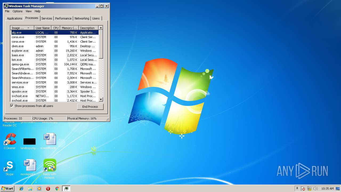Open the volume speaker tray icon
This screenshot has height=192, width=341.
click(x=316, y=189)
